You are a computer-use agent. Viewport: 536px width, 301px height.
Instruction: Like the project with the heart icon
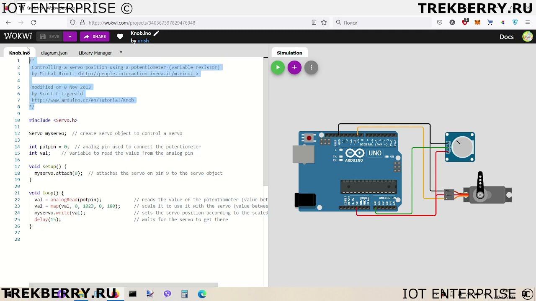point(120,37)
